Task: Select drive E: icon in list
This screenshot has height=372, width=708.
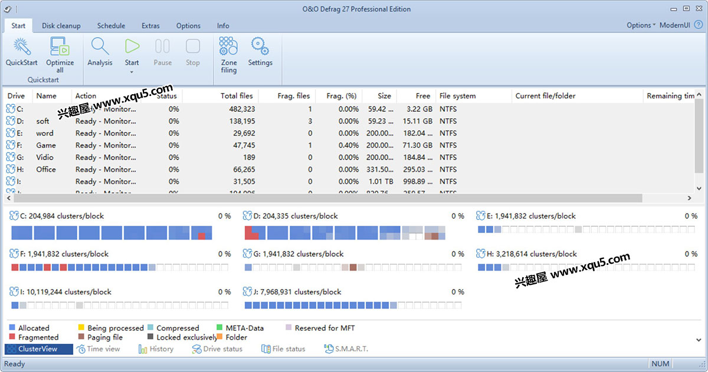Action: (x=11, y=133)
